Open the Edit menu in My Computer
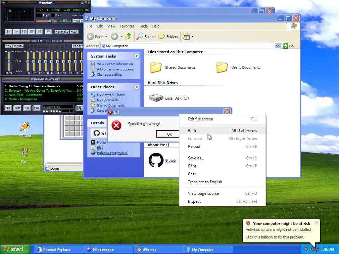The image size is (339, 254). click(100, 26)
